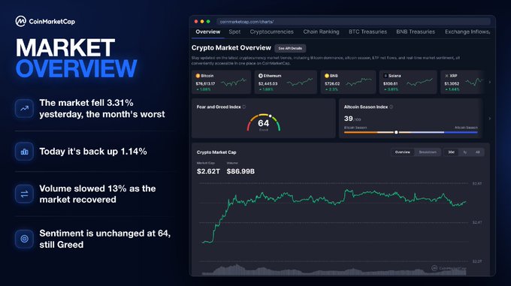The width and height of the screenshot is (511, 286).
Task: Select the Overview chart view toggle
Action: point(403,152)
